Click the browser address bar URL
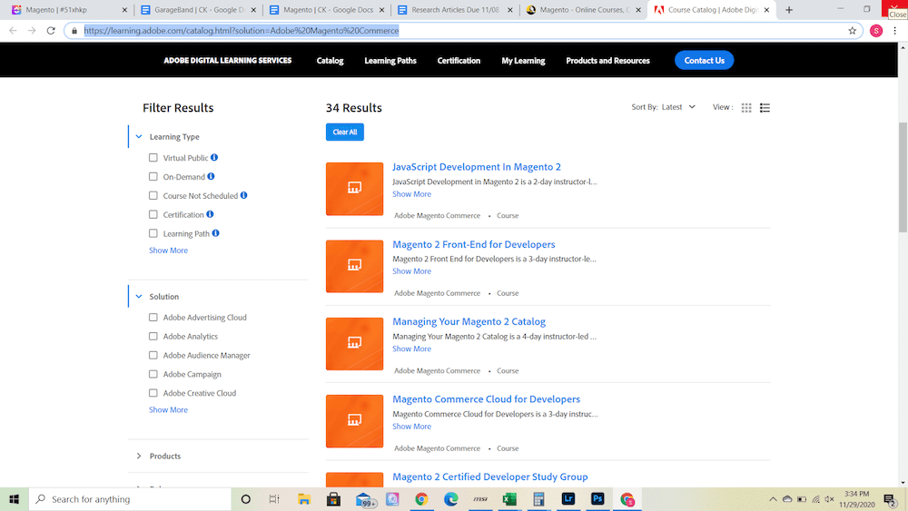 242,31
